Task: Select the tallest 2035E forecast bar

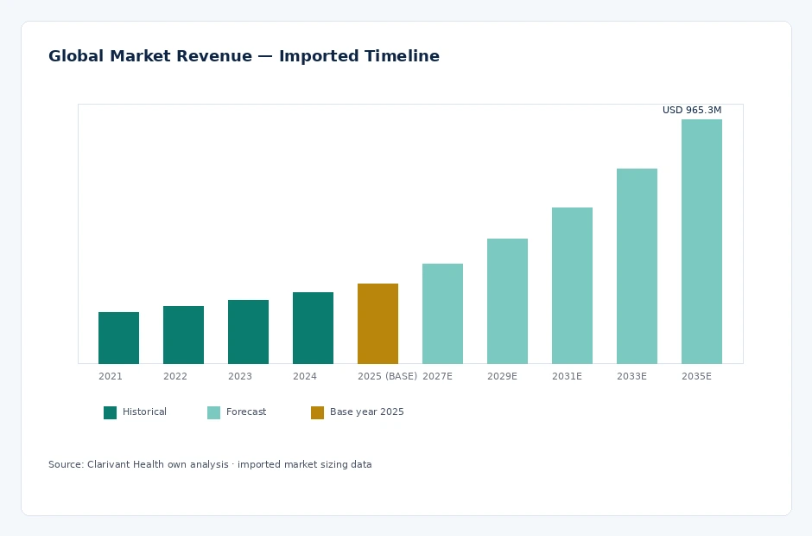Action: click(701, 241)
